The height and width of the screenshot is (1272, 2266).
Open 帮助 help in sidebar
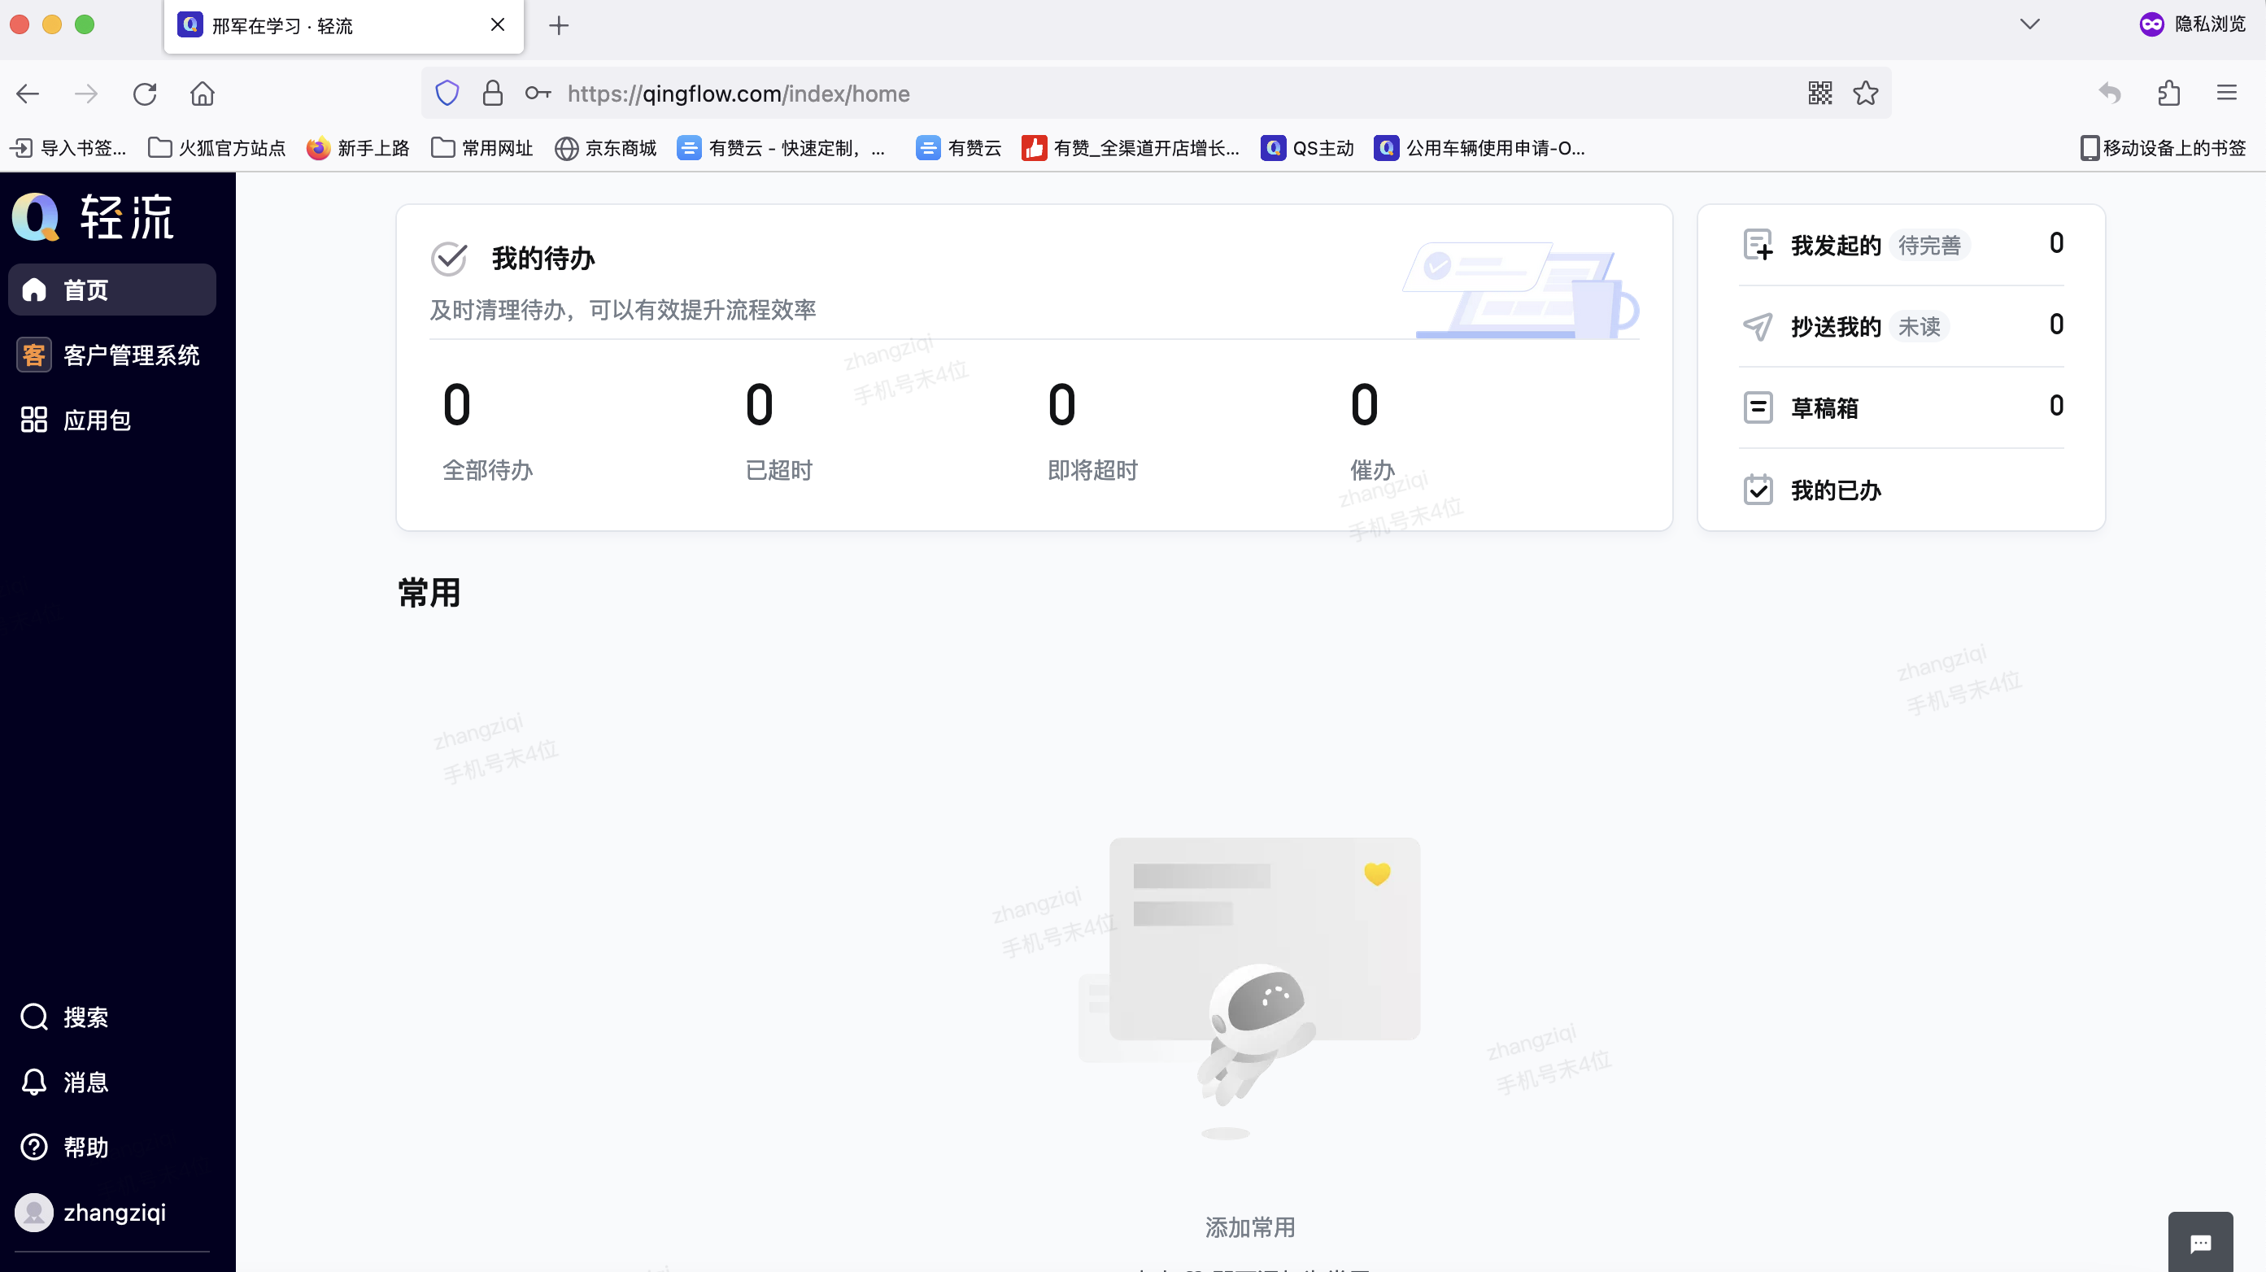111,1147
